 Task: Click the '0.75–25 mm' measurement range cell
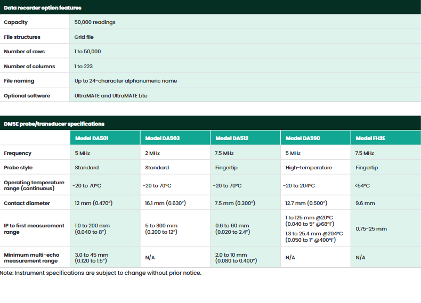371,228
